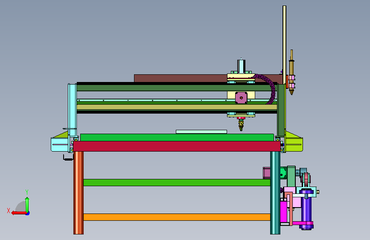Pick the toothed rack rail on gantry
370x240 pixels.
[x=156, y=100]
